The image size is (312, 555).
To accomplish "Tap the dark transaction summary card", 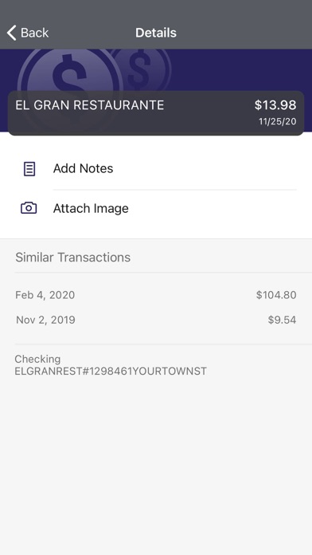I will pyautogui.click(x=156, y=113).
